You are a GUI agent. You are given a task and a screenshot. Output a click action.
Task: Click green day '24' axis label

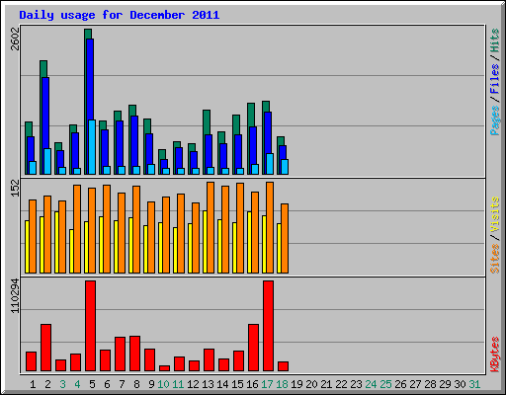pyautogui.click(x=371, y=384)
